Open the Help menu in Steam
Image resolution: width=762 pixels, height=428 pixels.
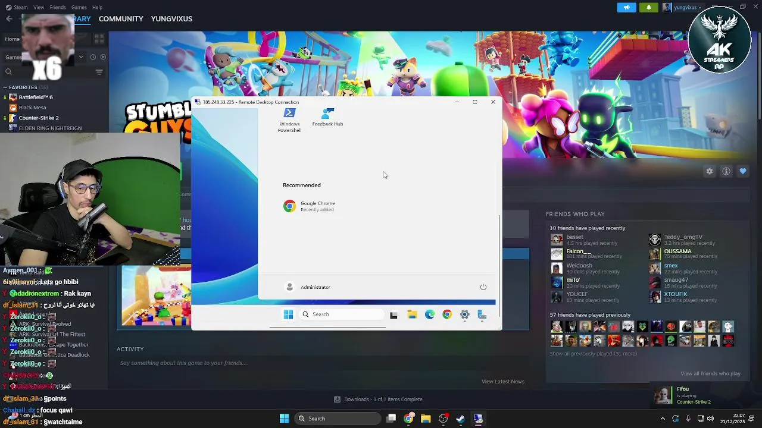[x=97, y=7]
